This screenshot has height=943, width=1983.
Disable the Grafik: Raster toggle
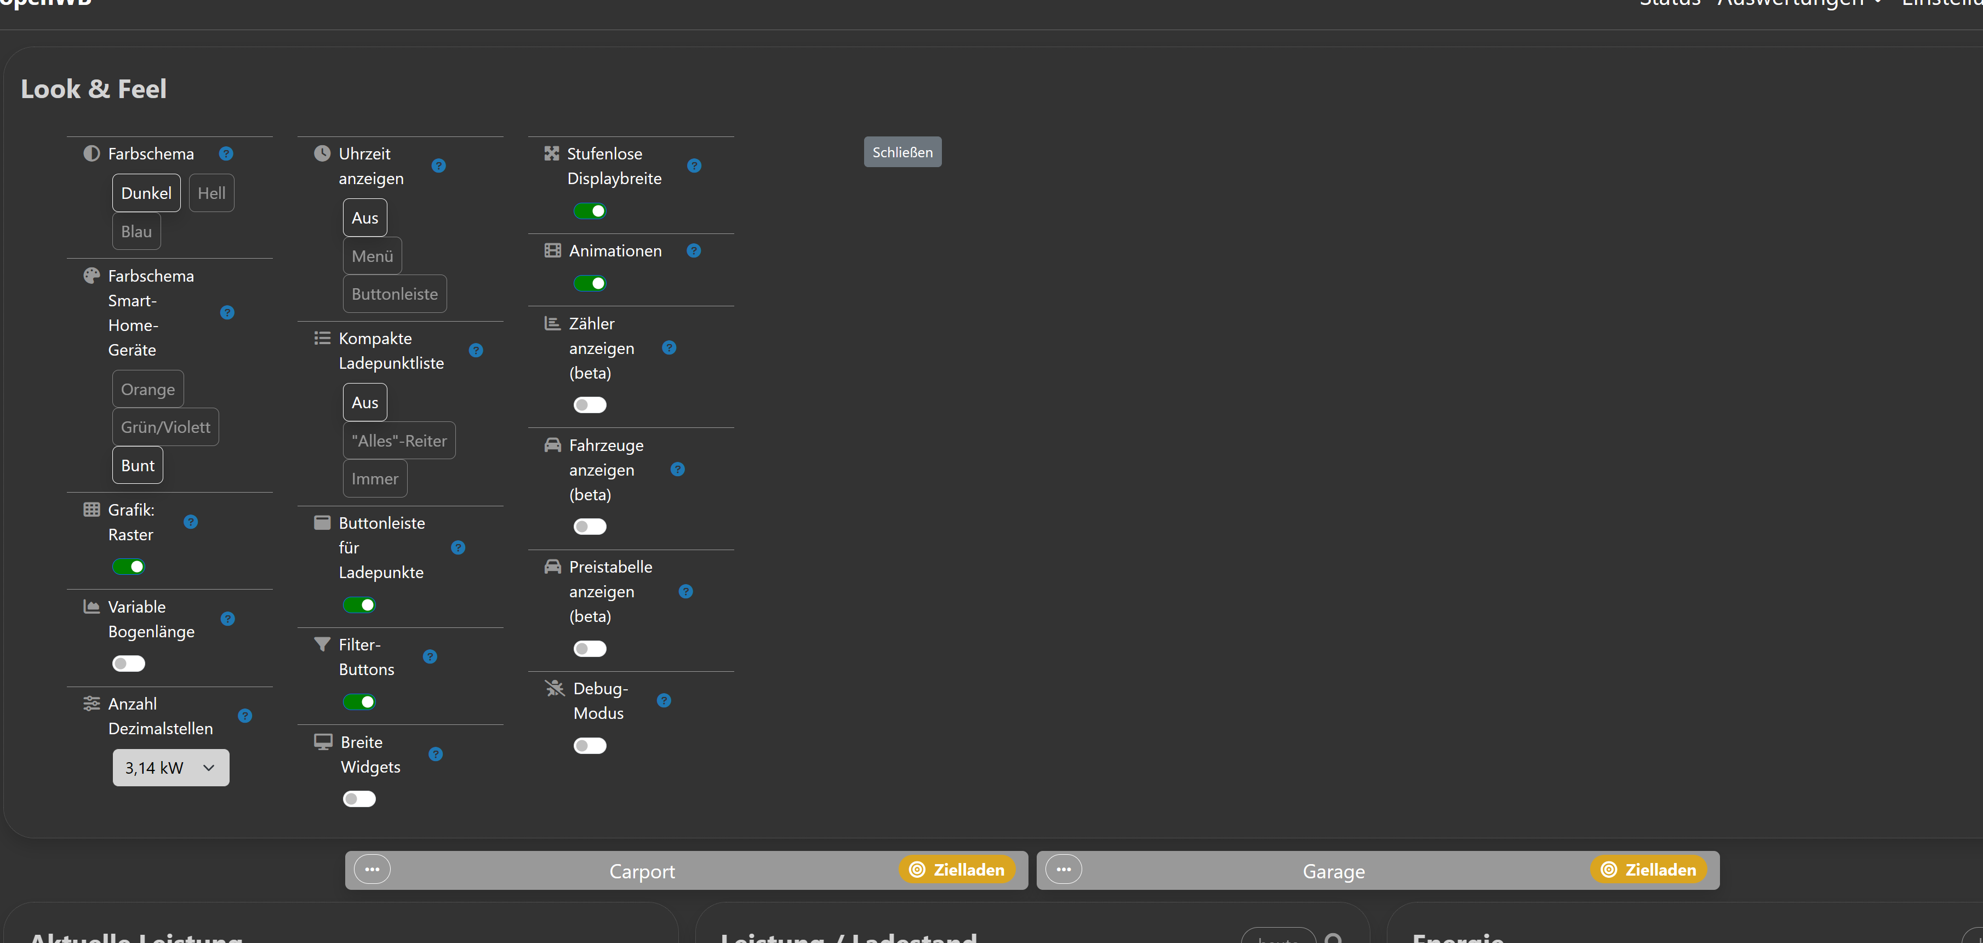click(x=129, y=567)
